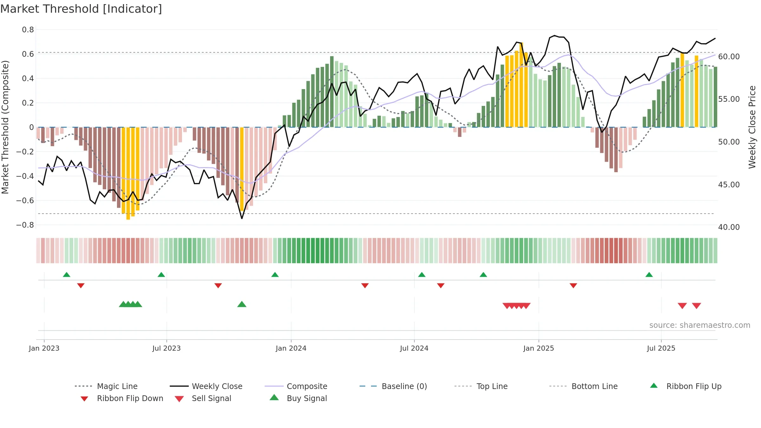761x428 pixels.
Task: Click the ribbon flip up marker before Jul 2023
Action: point(161,275)
